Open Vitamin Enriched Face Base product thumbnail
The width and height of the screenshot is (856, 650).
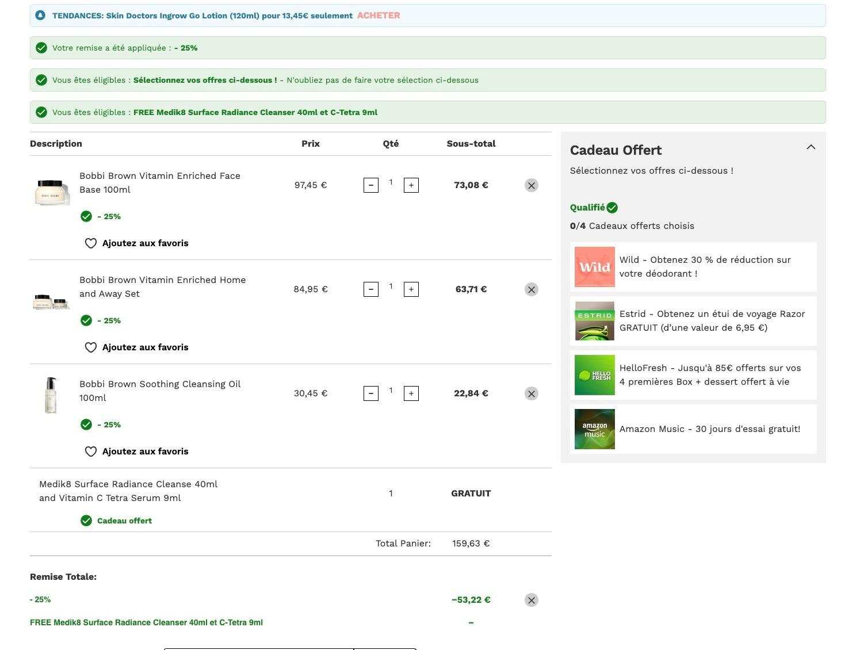pyautogui.click(x=52, y=192)
